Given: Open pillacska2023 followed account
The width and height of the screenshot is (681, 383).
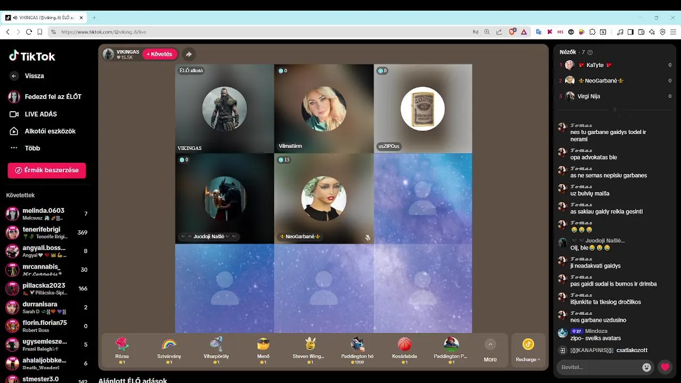Looking at the screenshot, I should (47, 288).
